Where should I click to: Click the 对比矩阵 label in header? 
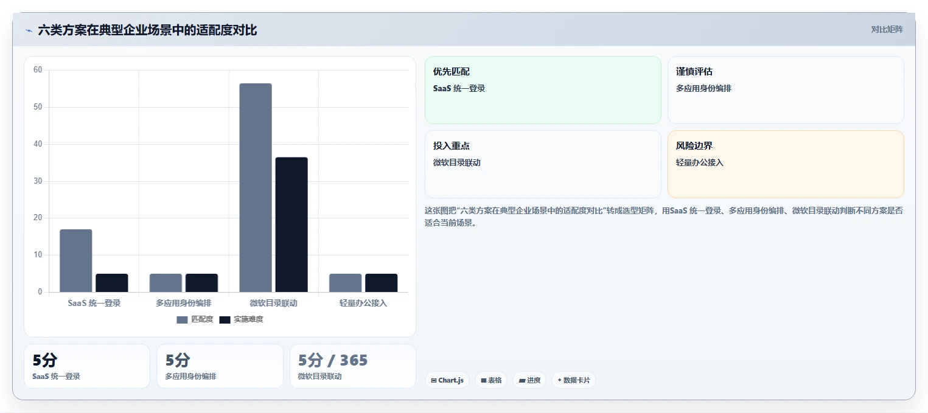click(x=887, y=29)
